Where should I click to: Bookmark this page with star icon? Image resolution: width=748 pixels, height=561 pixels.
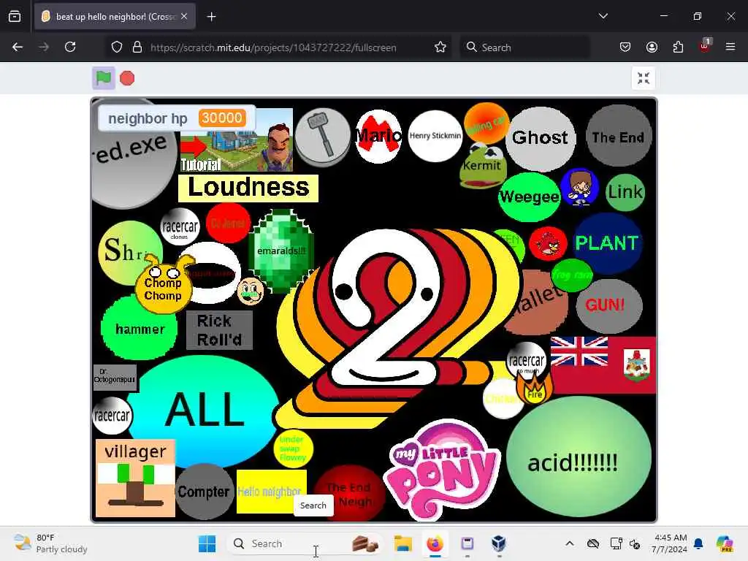(x=440, y=47)
